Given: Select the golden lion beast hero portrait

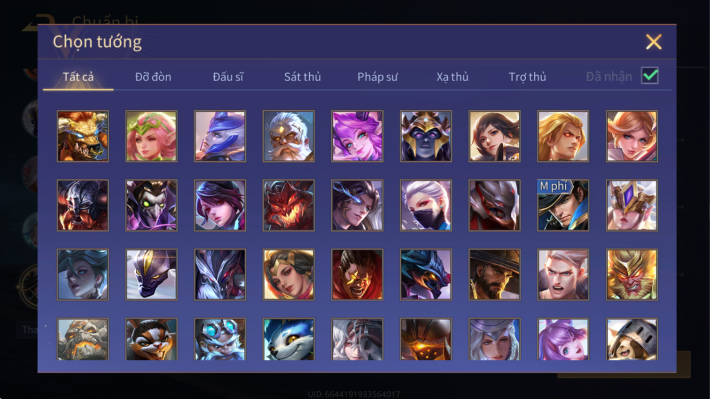Looking at the screenshot, I should tap(83, 136).
